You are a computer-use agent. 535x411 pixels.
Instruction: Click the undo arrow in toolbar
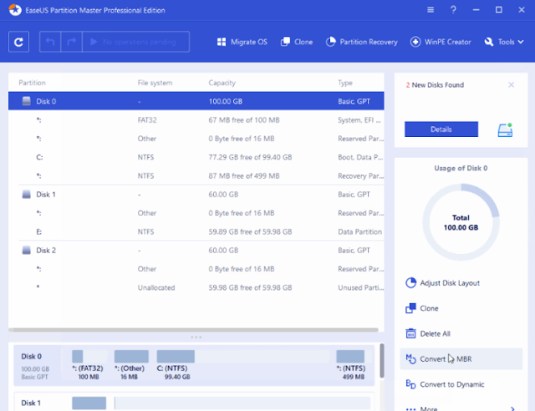click(50, 42)
